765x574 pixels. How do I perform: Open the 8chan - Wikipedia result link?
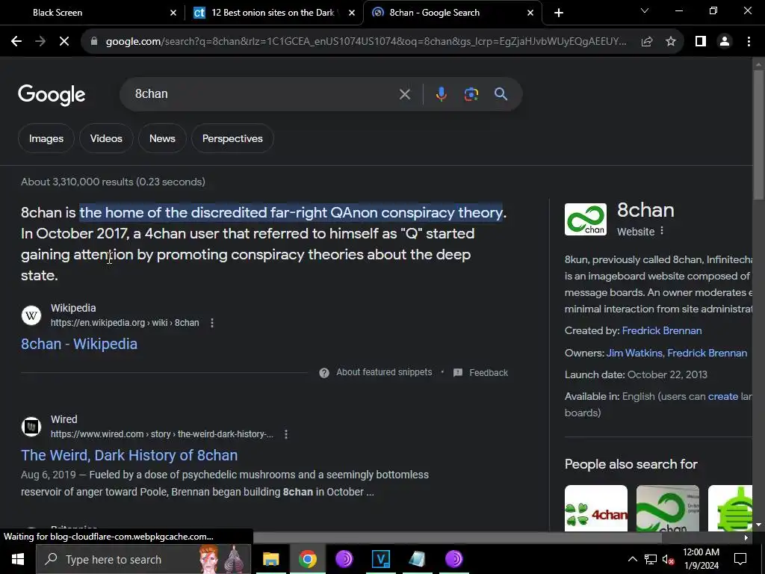click(x=79, y=344)
